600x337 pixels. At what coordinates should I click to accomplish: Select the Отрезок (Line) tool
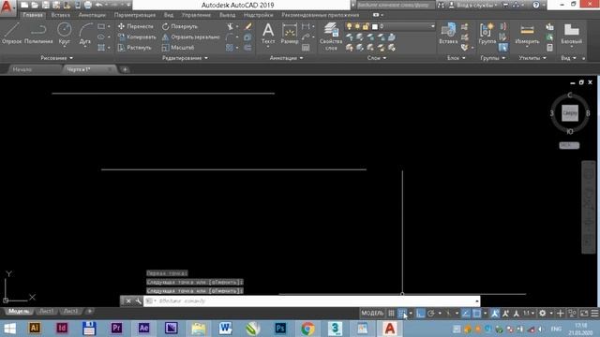click(x=11, y=34)
